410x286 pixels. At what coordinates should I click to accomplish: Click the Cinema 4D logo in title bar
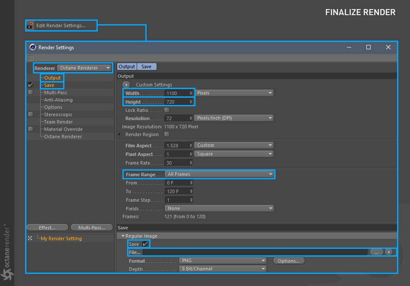click(x=33, y=47)
